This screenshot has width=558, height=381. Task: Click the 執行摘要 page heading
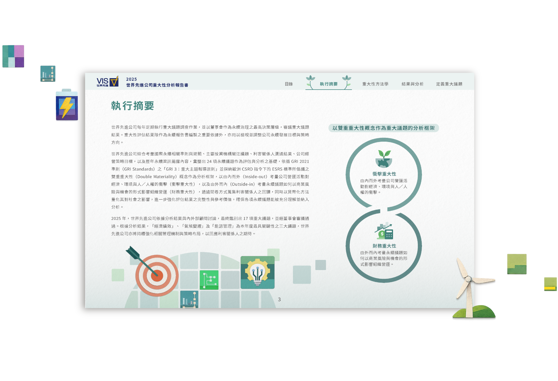coord(133,106)
